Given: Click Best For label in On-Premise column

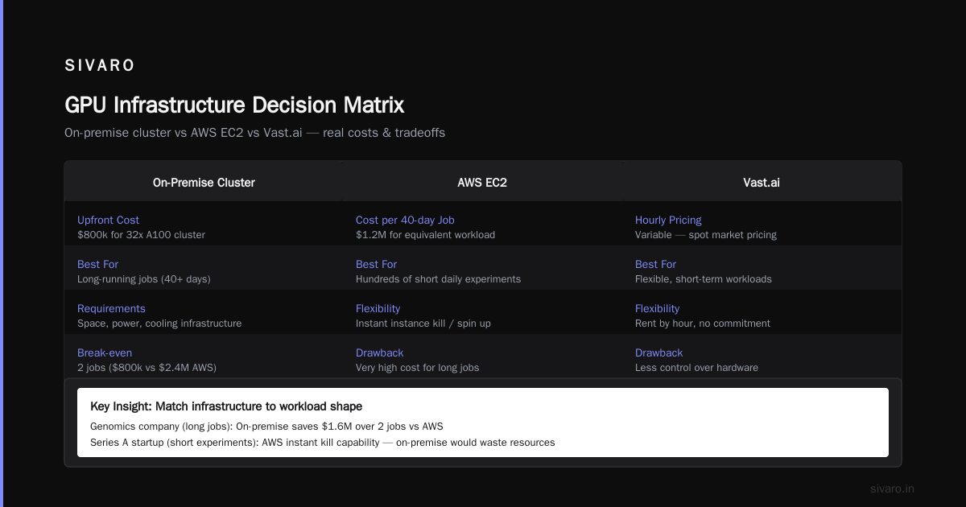Looking at the screenshot, I should [x=97, y=264].
